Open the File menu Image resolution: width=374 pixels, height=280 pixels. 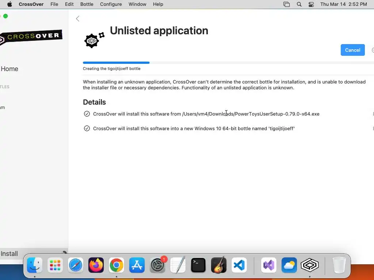click(54, 4)
